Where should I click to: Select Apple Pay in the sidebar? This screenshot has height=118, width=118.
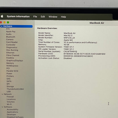[x=11, y=31]
